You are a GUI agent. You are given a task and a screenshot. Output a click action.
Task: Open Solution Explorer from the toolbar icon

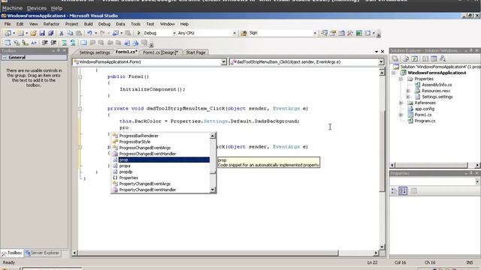coord(324,33)
